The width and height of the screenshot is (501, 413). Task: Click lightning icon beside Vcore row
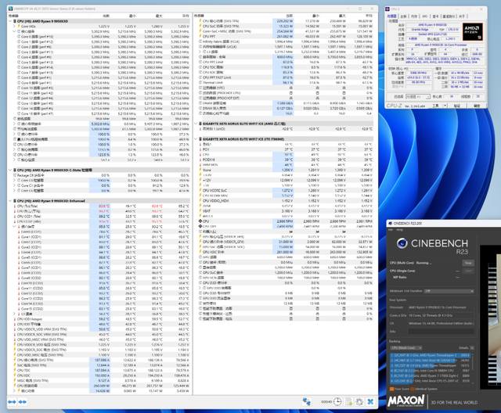pos(200,170)
